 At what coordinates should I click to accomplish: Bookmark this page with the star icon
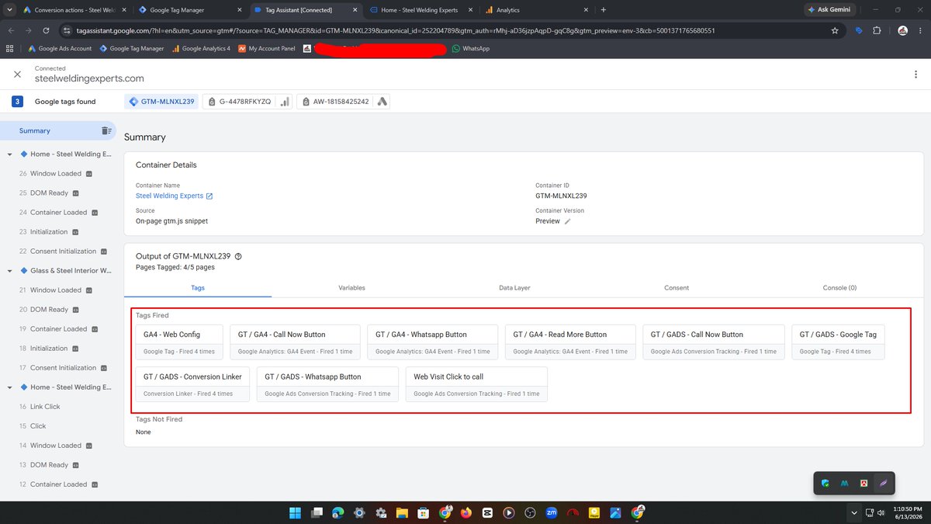835,31
